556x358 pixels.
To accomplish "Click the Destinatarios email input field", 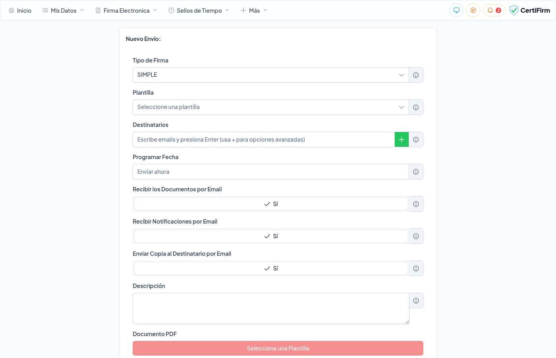I will click(x=263, y=140).
